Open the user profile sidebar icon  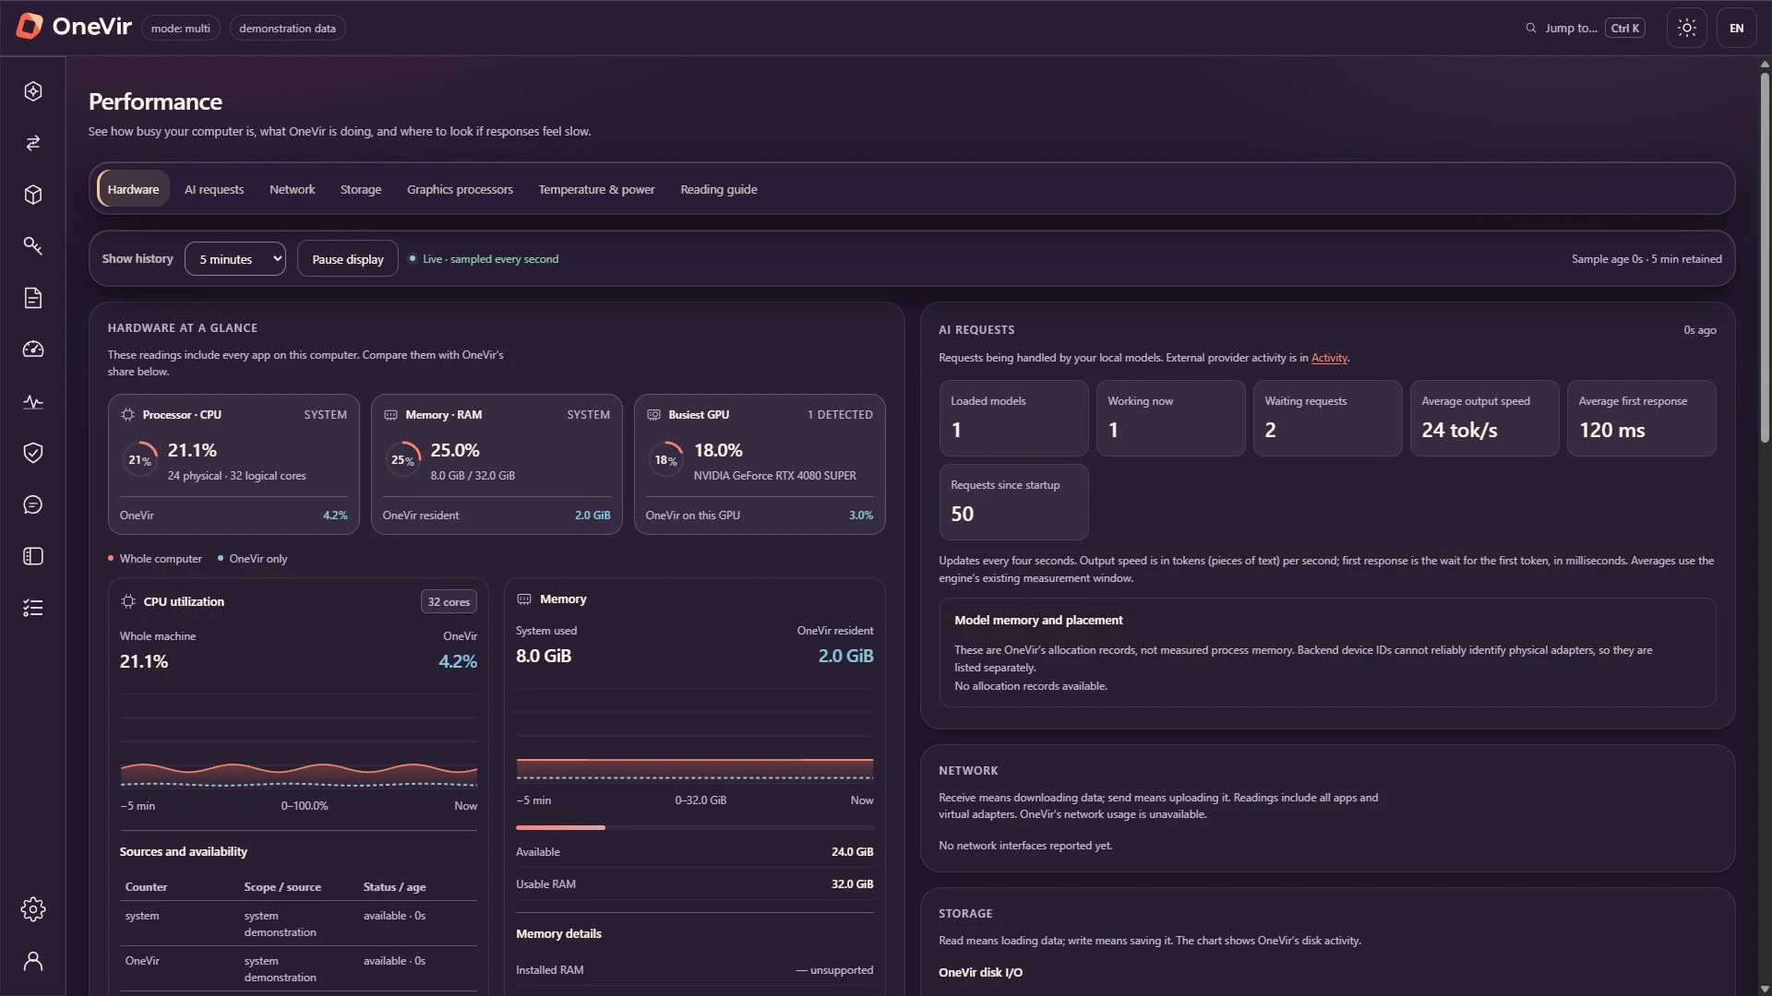33,961
